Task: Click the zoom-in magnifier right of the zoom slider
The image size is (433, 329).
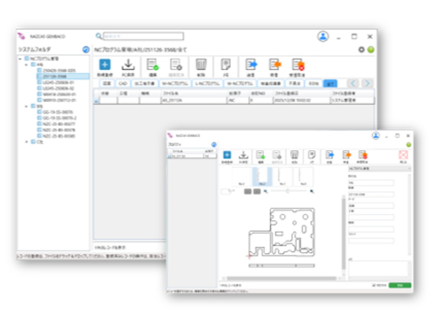Action: [312, 191]
